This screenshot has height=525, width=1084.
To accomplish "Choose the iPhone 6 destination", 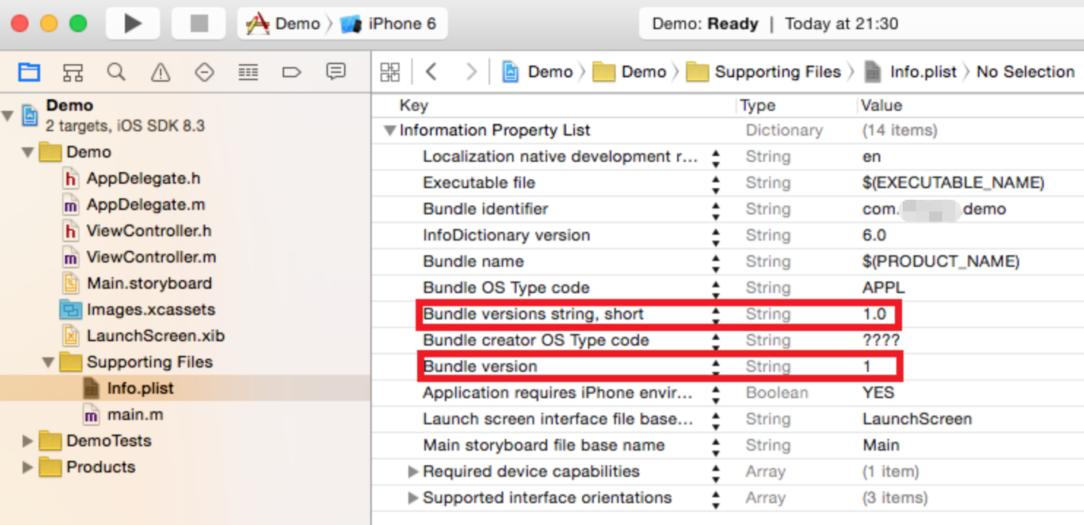I will 389,24.
